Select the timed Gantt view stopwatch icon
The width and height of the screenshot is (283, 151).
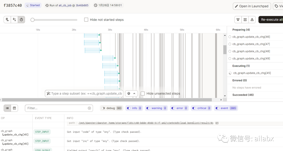(x=21, y=20)
